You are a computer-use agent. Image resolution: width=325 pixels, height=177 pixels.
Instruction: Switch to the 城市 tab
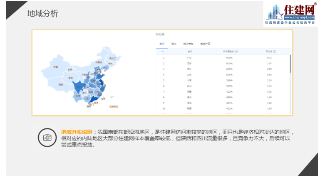174,44
